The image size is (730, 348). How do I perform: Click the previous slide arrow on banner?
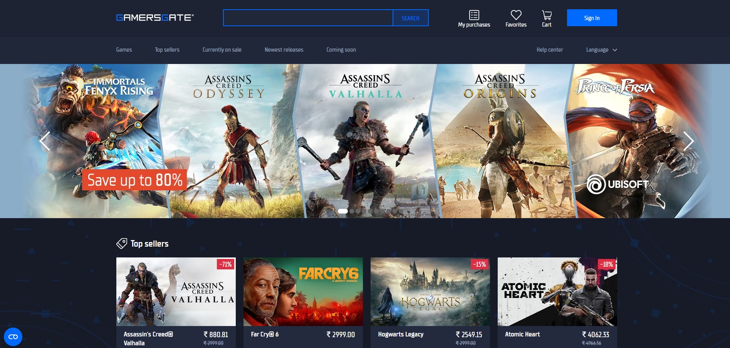click(45, 141)
